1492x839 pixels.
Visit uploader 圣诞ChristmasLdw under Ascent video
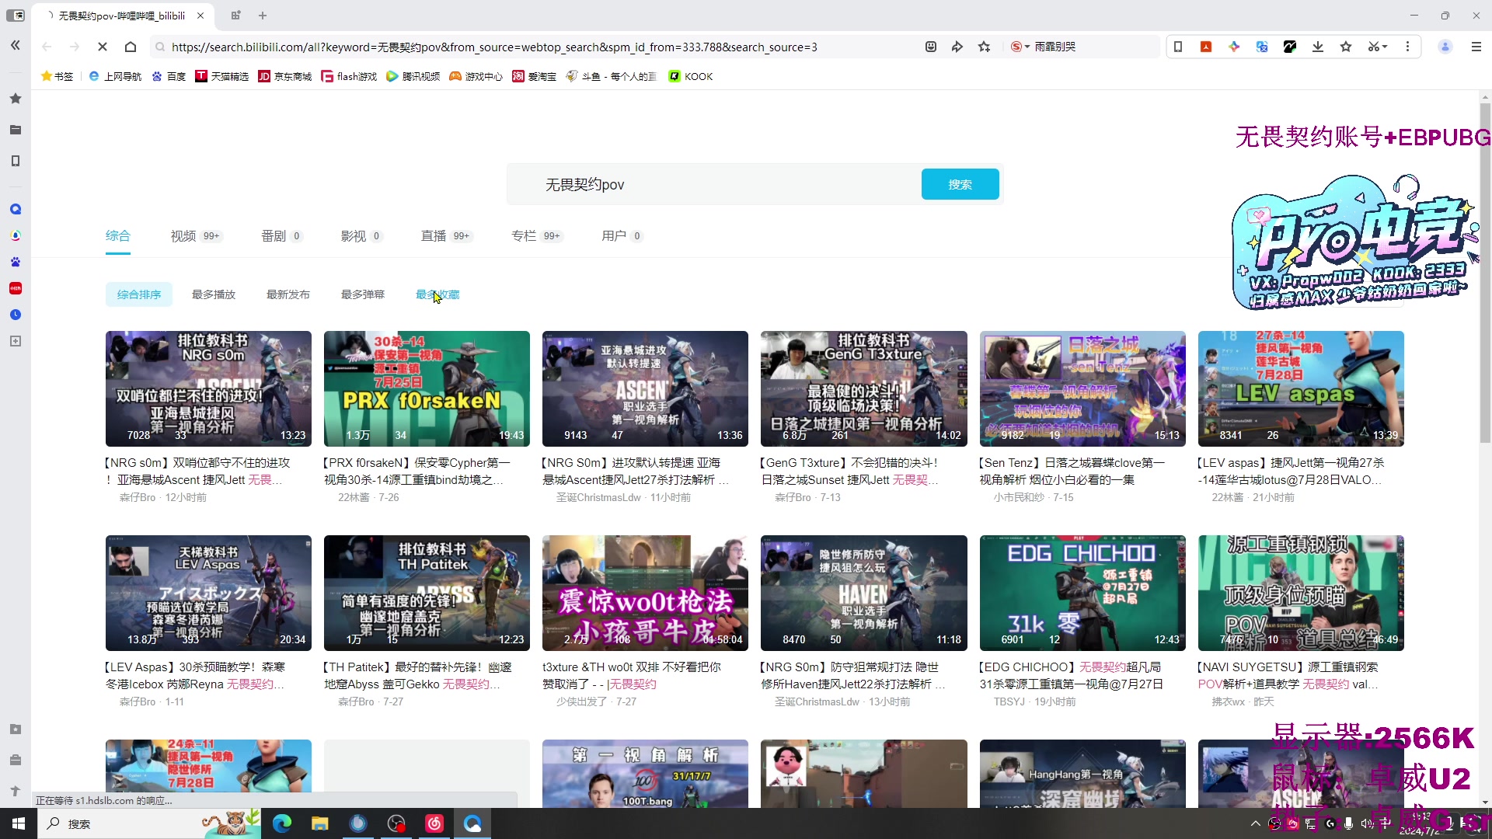click(x=598, y=497)
